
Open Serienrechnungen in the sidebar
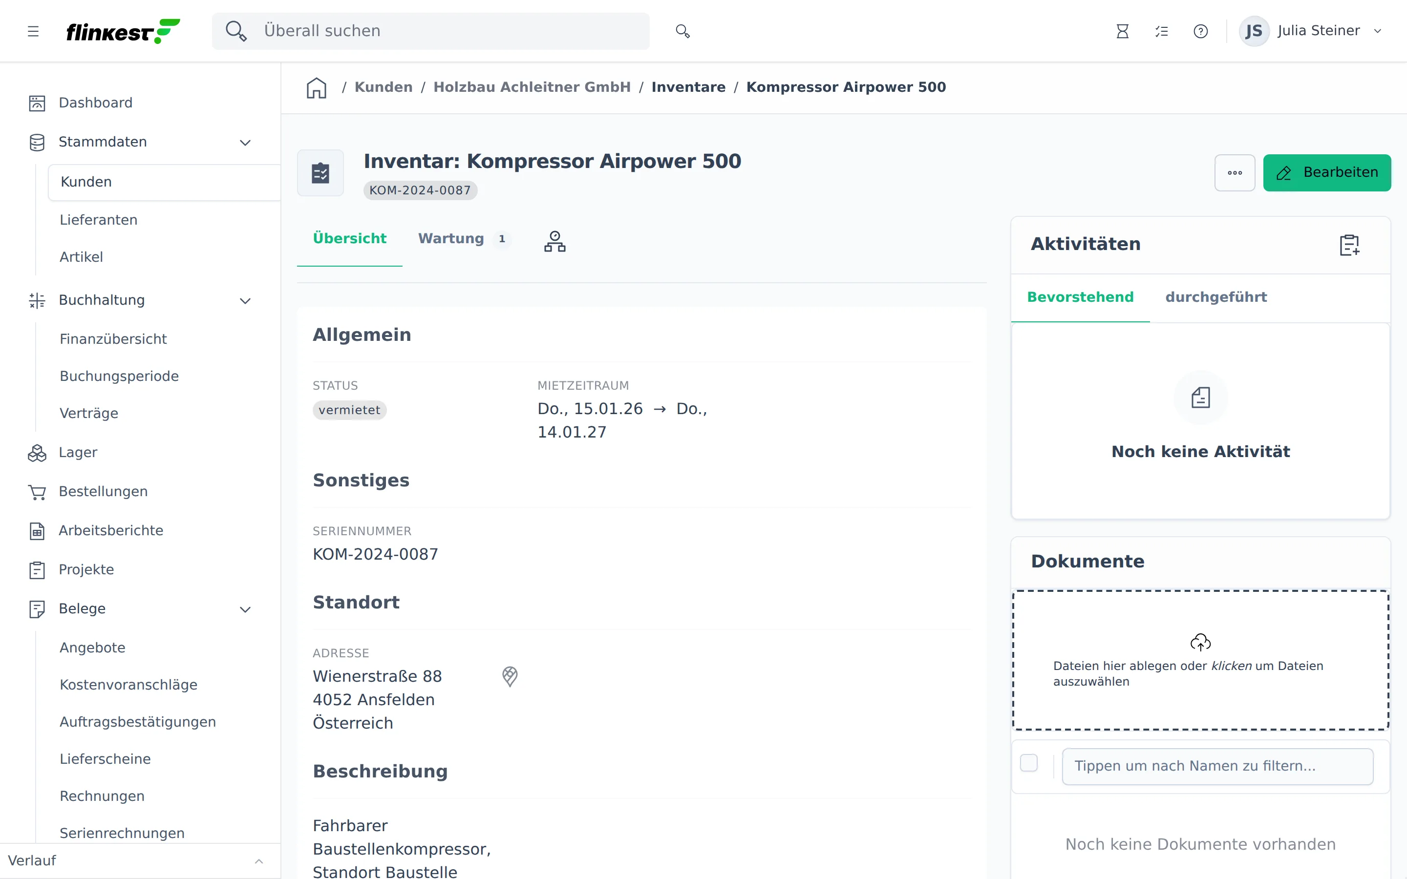click(x=122, y=833)
